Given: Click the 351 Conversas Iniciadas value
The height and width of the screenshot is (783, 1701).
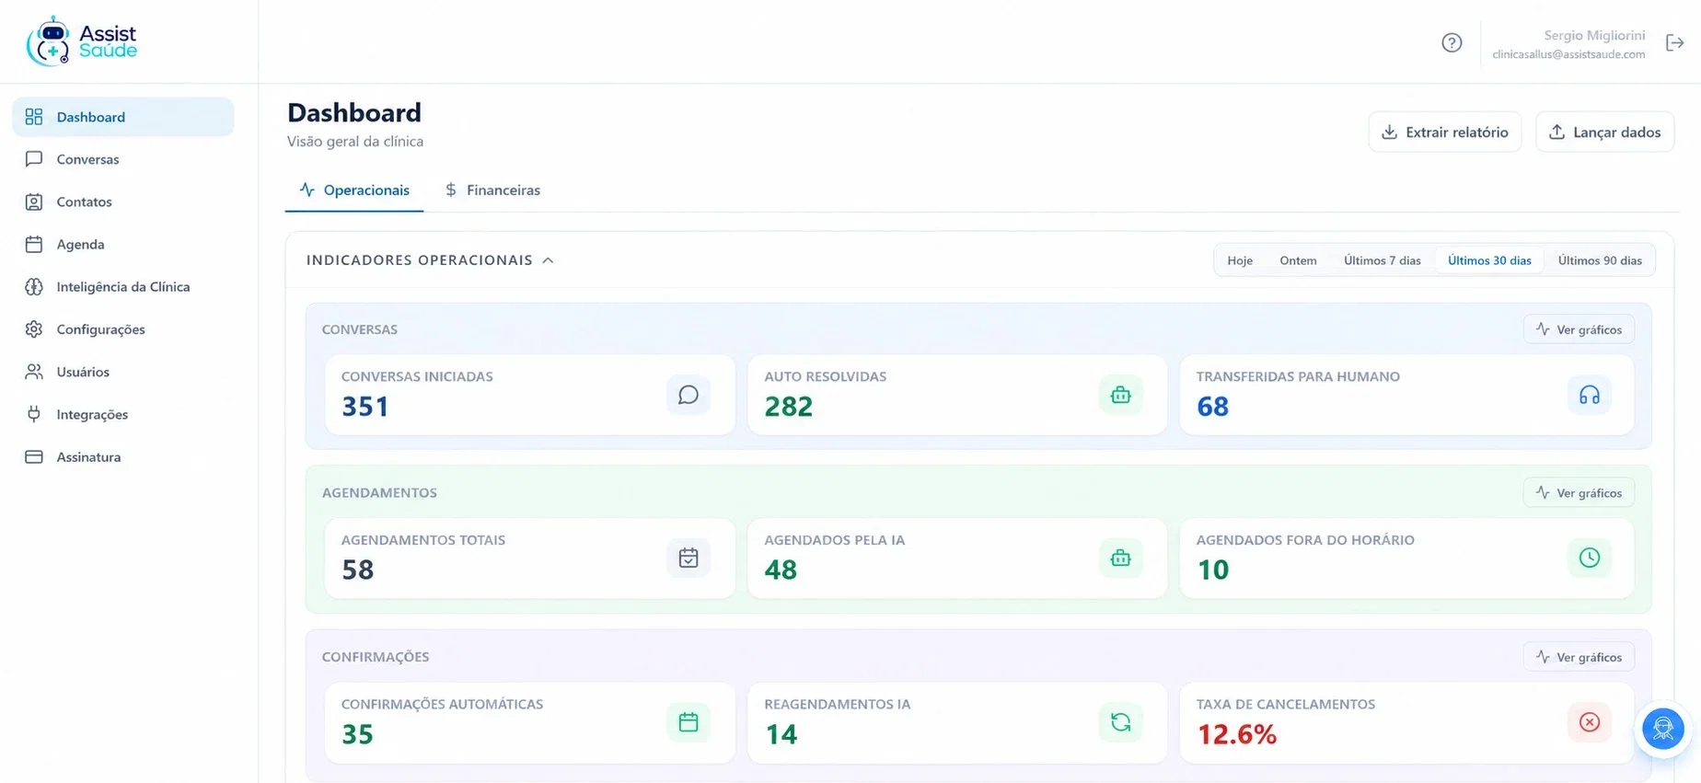Looking at the screenshot, I should pyautogui.click(x=365, y=407).
